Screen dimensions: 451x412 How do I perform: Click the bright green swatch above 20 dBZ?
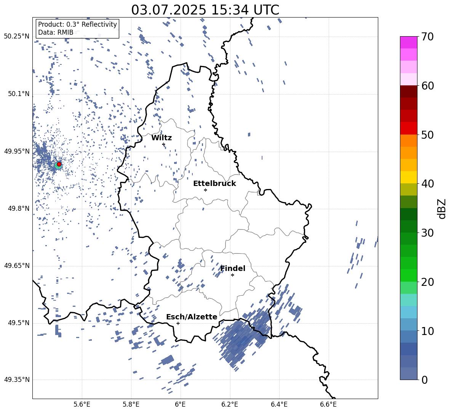(408, 275)
